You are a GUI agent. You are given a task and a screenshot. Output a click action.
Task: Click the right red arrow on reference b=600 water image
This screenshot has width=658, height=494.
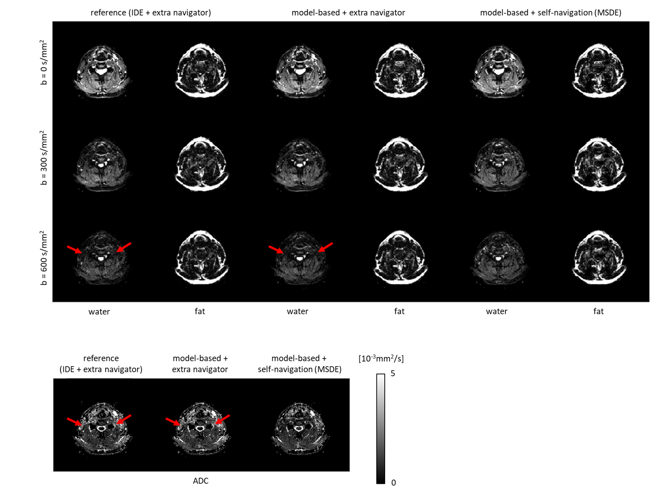click(x=124, y=247)
